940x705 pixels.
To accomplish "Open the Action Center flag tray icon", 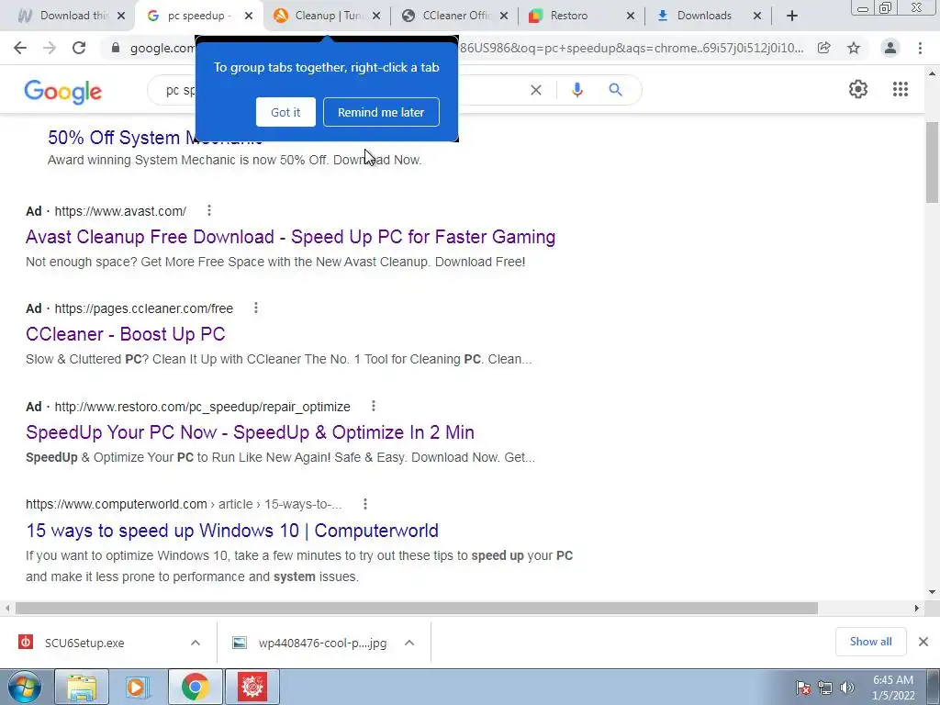I will point(803,688).
